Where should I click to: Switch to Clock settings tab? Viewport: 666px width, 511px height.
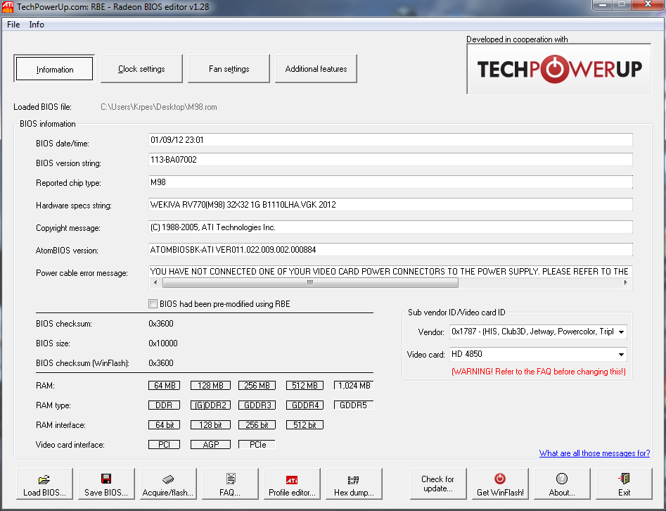[x=141, y=69]
